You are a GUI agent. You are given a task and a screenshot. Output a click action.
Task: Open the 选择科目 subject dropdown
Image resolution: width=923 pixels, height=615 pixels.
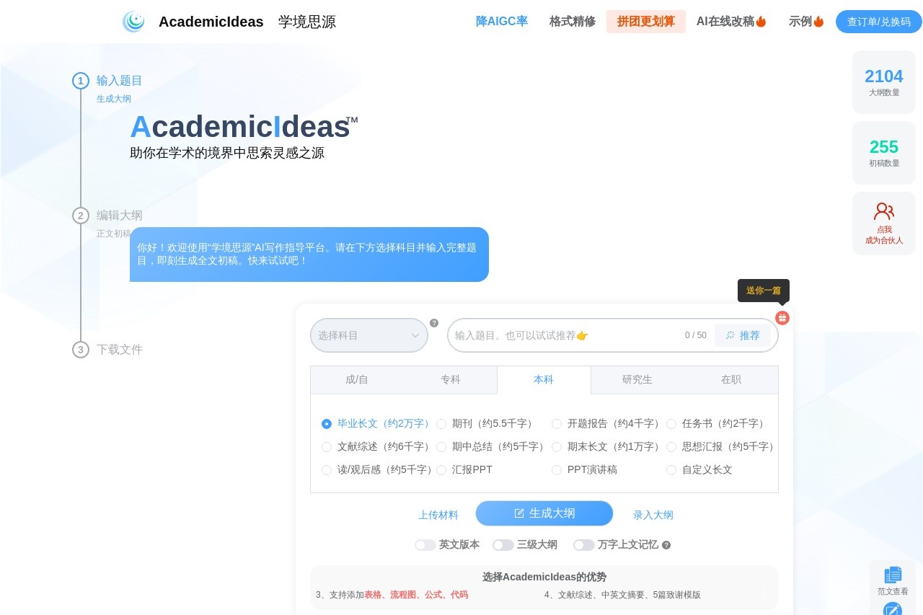click(368, 335)
